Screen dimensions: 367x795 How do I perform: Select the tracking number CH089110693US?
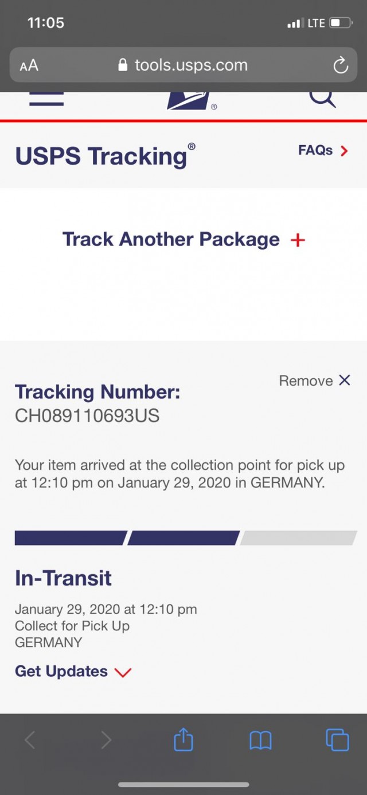[87, 415]
